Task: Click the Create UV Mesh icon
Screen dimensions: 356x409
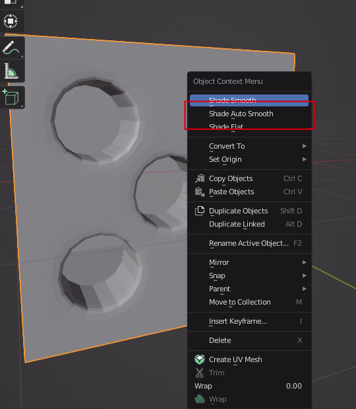Action: [x=200, y=359]
